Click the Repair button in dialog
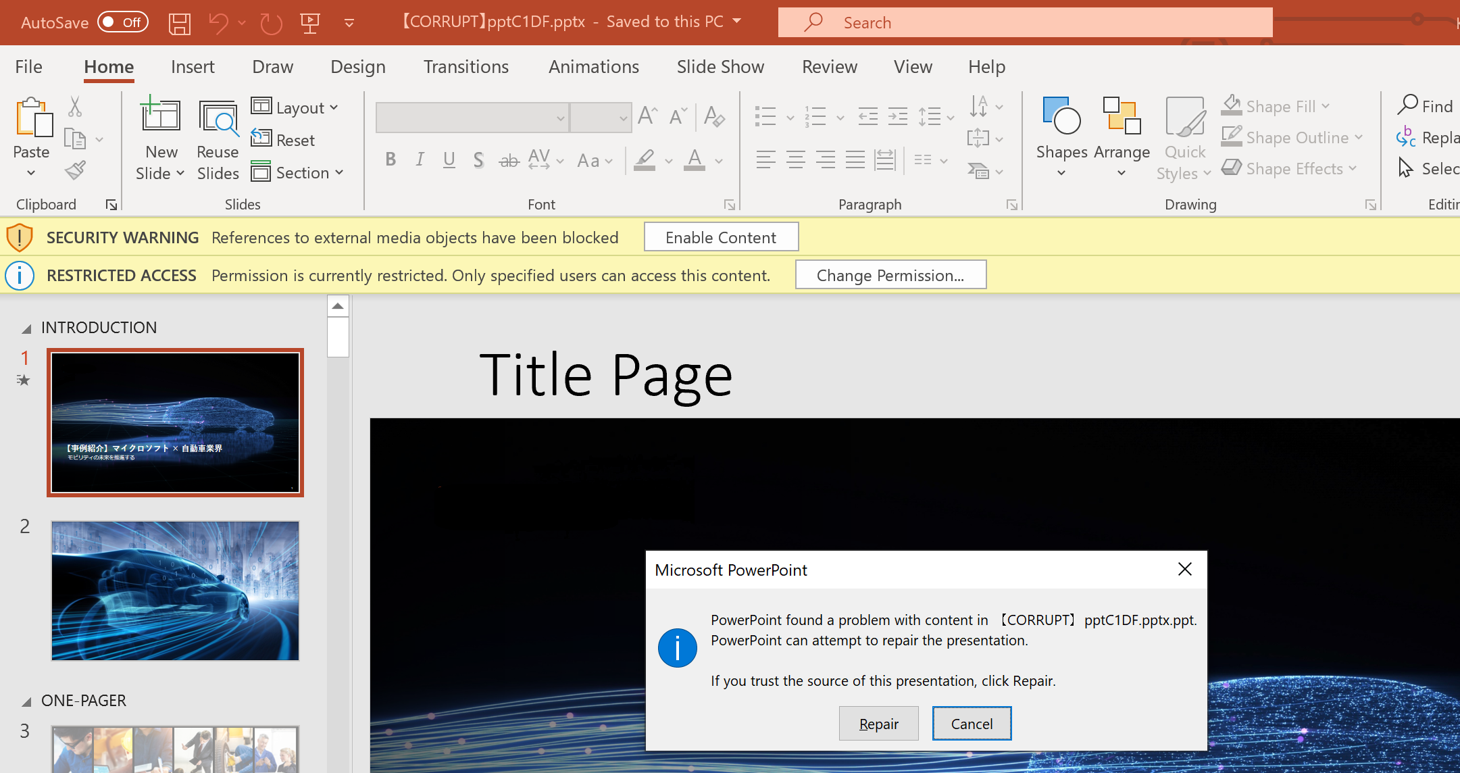The width and height of the screenshot is (1460, 773). (x=878, y=724)
